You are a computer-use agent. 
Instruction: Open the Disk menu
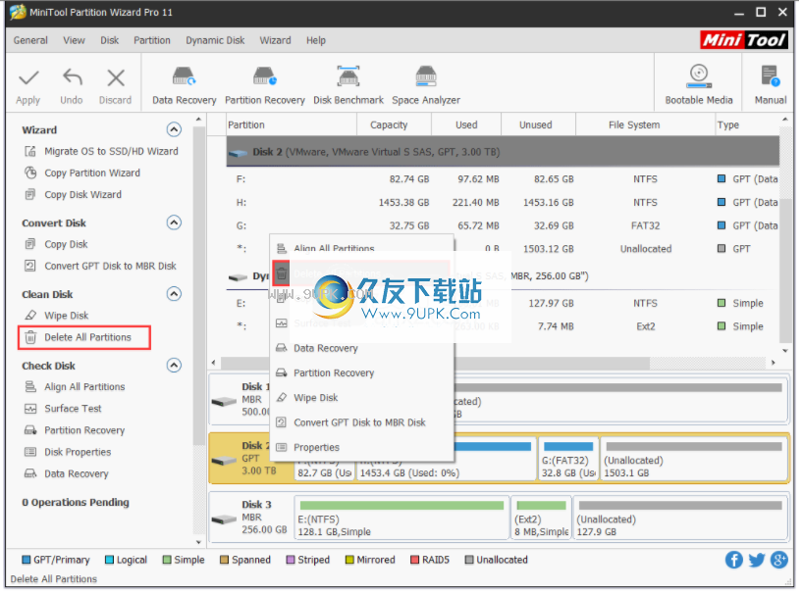110,40
